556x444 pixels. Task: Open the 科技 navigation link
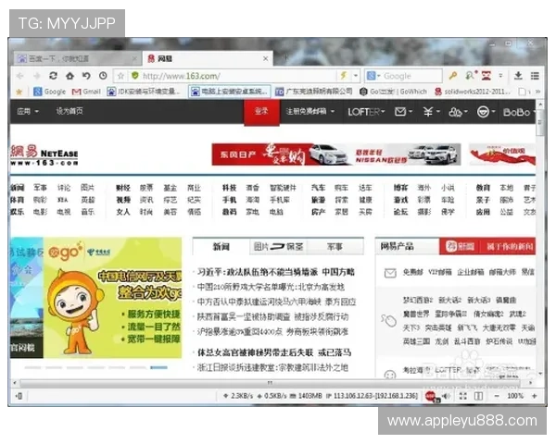(229, 188)
